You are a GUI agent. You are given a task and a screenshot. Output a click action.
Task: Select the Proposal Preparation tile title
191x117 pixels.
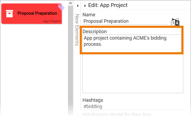coord(37,13)
